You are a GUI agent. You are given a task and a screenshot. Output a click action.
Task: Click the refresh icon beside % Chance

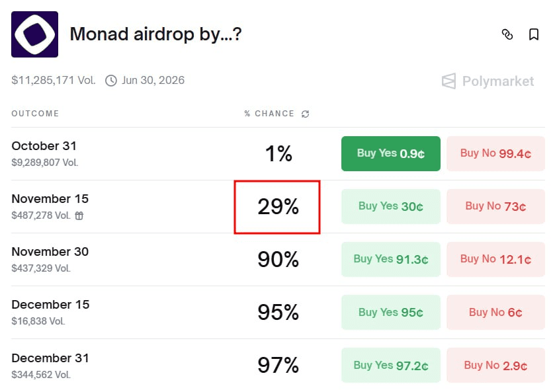pos(305,114)
